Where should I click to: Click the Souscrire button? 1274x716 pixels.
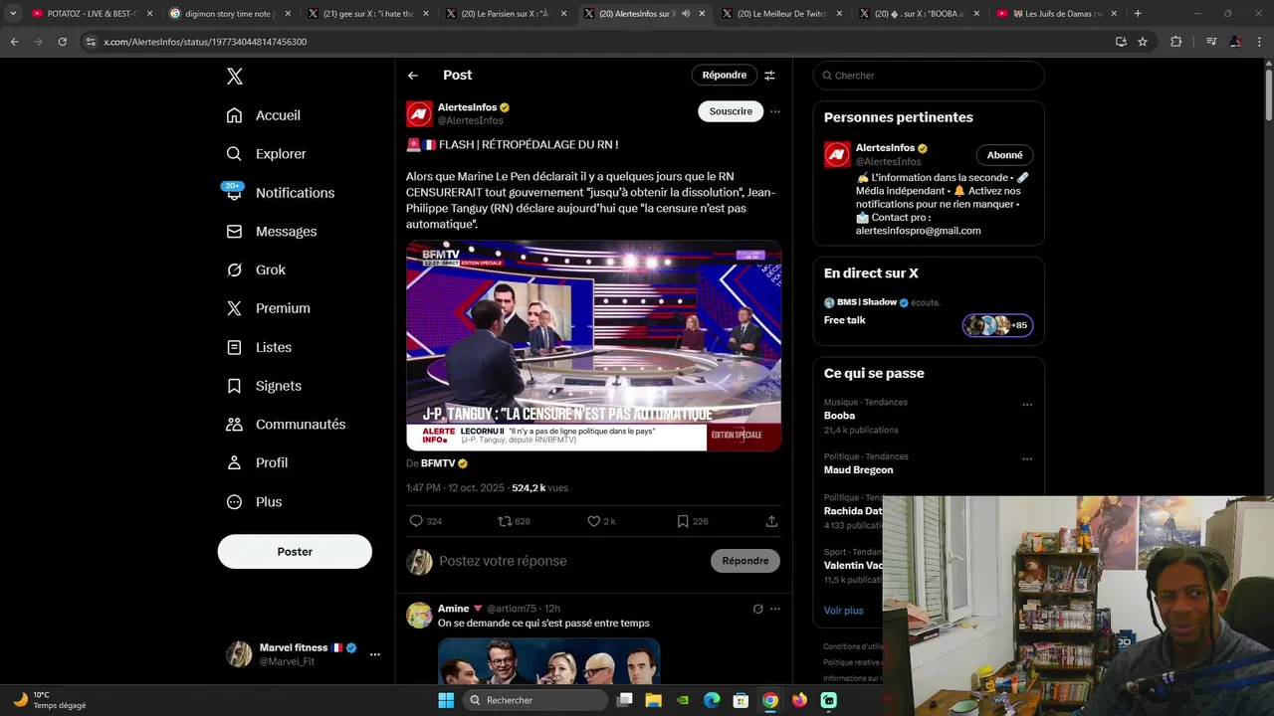[731, 111]
